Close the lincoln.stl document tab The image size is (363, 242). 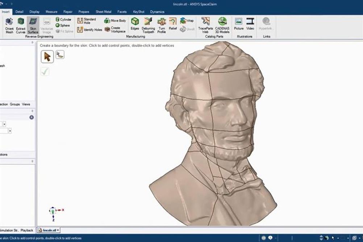pos(58,230)
